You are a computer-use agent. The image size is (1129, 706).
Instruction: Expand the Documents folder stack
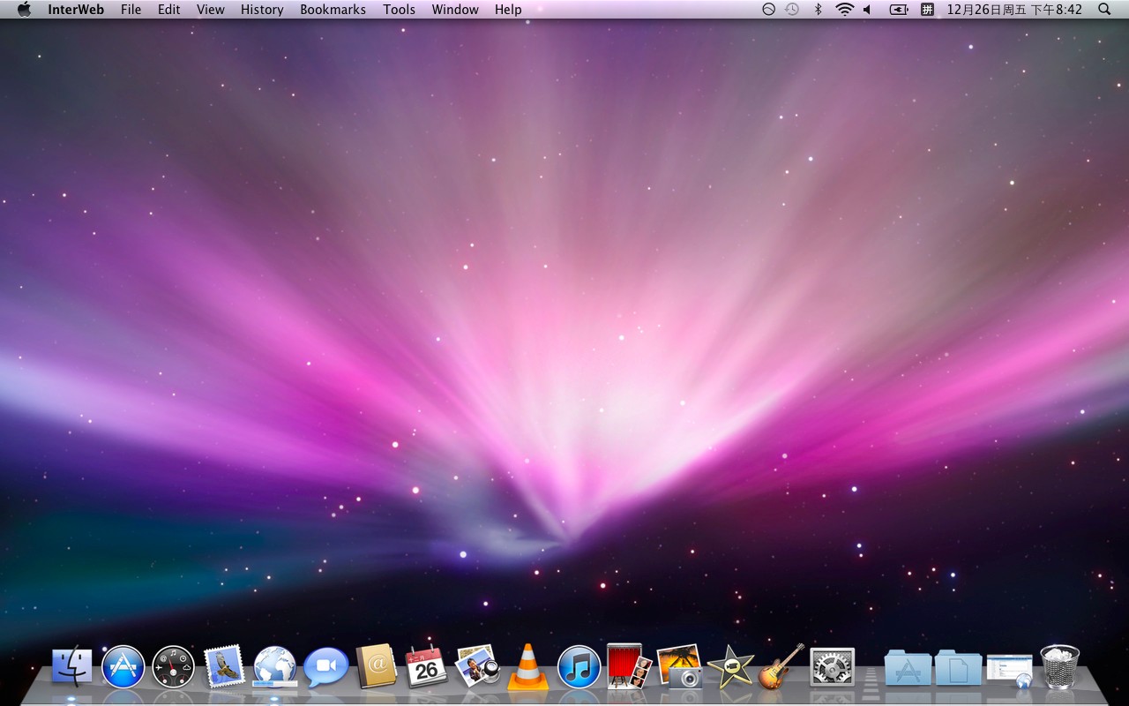(958, 669)
